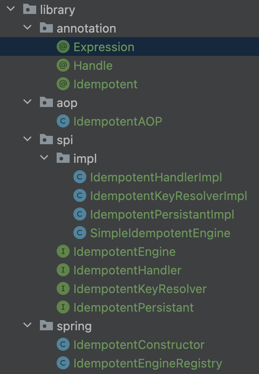Screen dimensions: 259x374
Task: Click the library folder icon
Action: [x=30, y=9]
